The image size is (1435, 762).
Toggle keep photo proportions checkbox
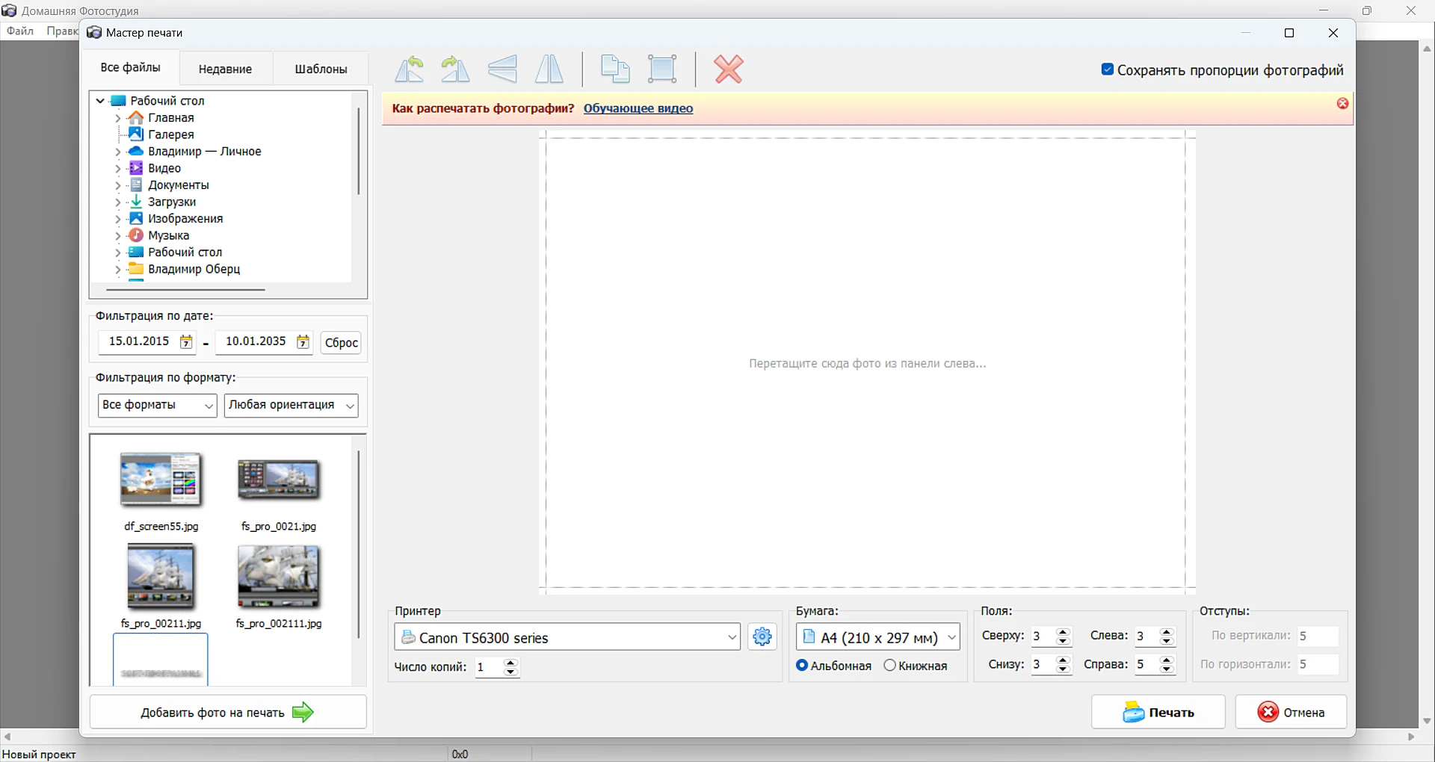[1107, 69]
